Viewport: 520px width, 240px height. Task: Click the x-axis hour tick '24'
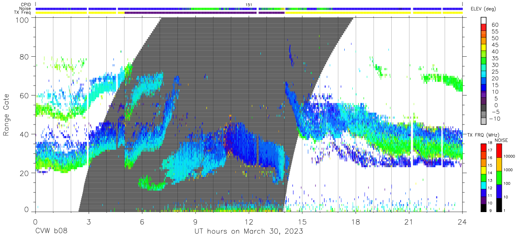462,221
